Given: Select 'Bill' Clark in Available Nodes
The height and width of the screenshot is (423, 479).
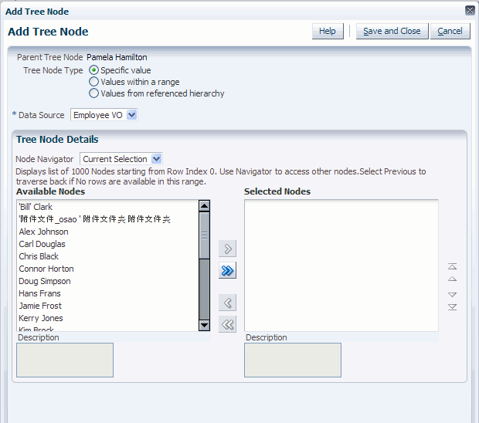Looking at the screenshot, I should tap(107, 207).
